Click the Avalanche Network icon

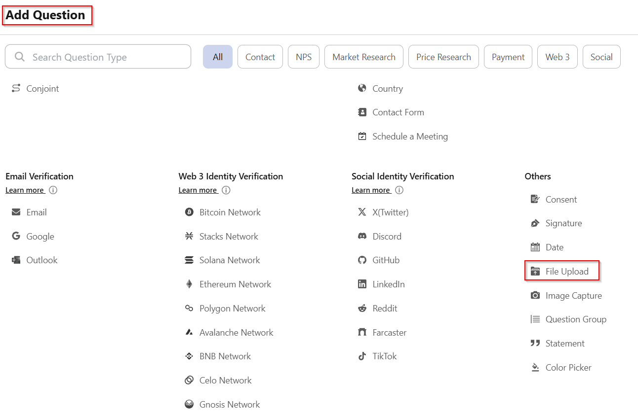click(189, 332)
